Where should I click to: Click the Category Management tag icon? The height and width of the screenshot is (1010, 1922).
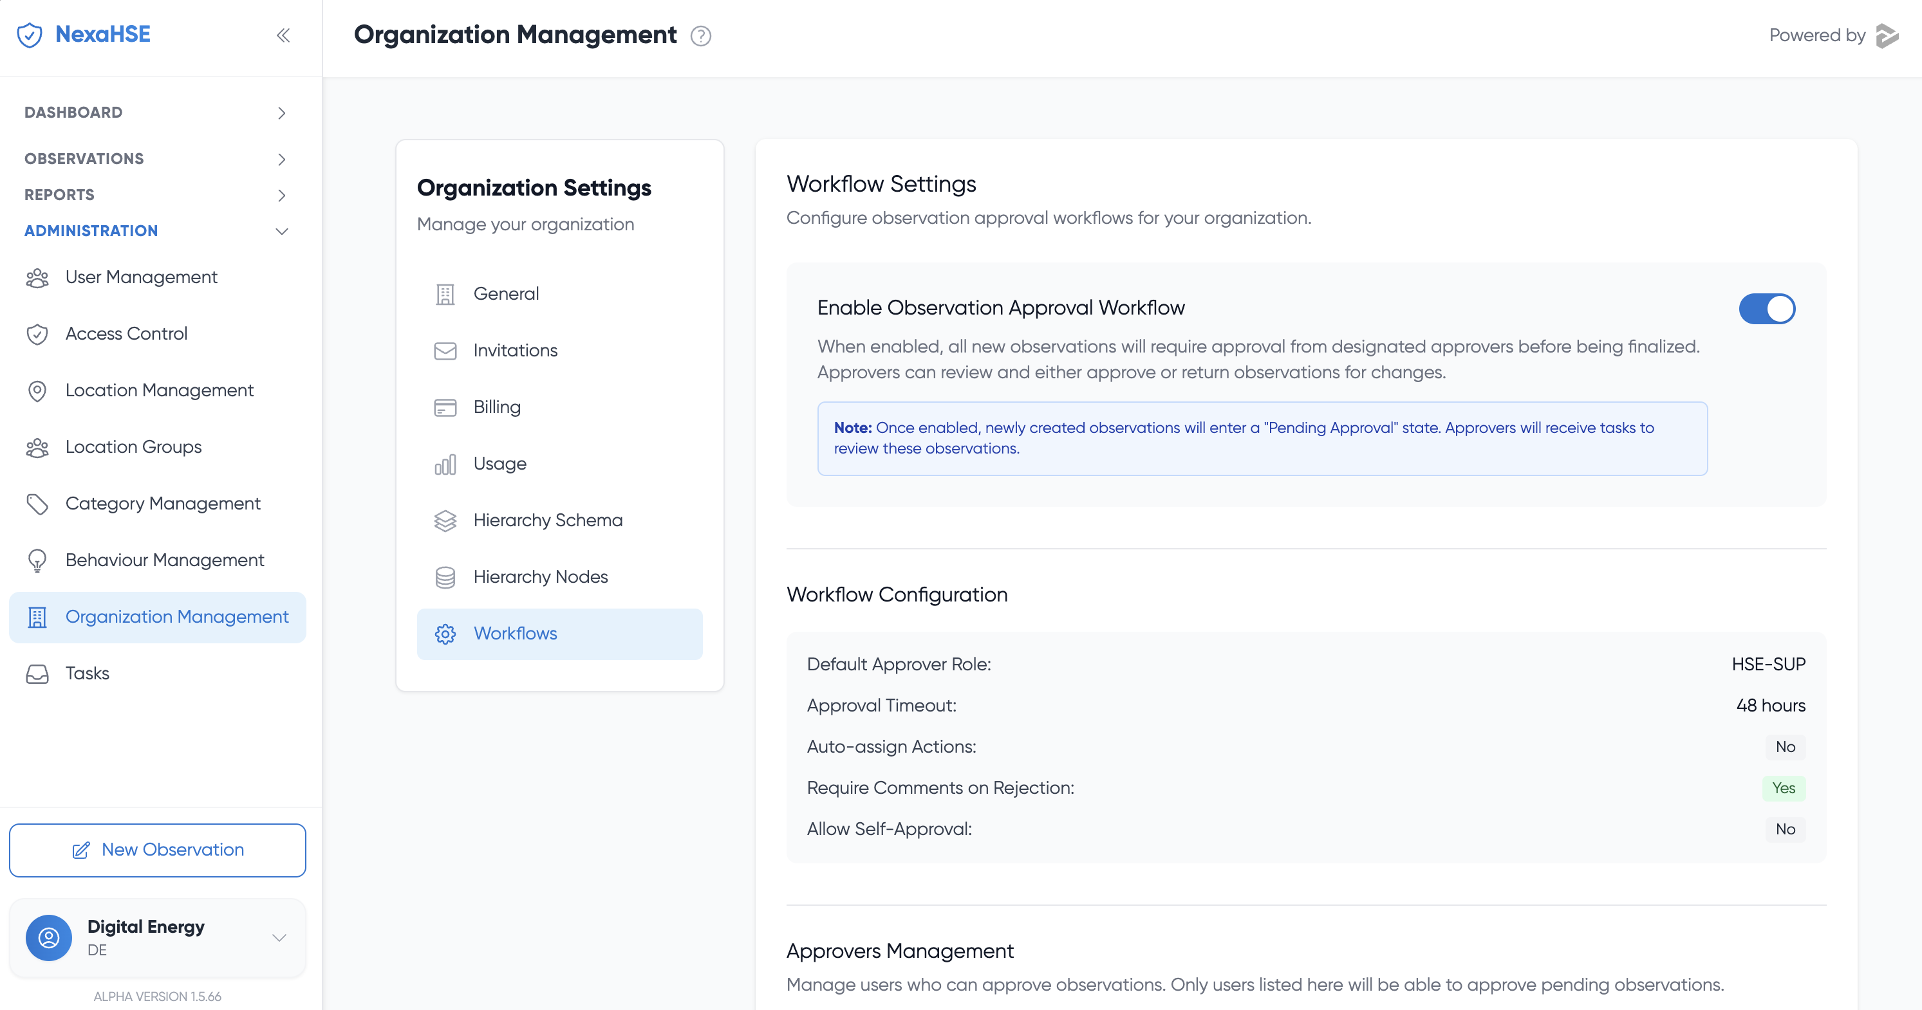point(37,504)
